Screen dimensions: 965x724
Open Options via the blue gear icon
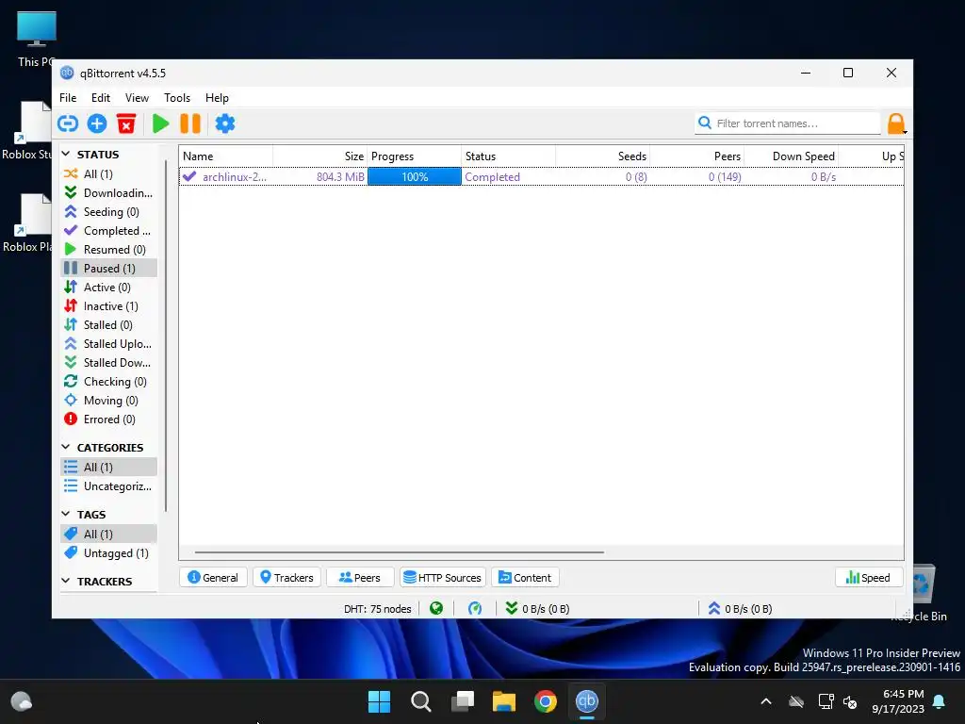pyautogui.click(x=224, y=123)
